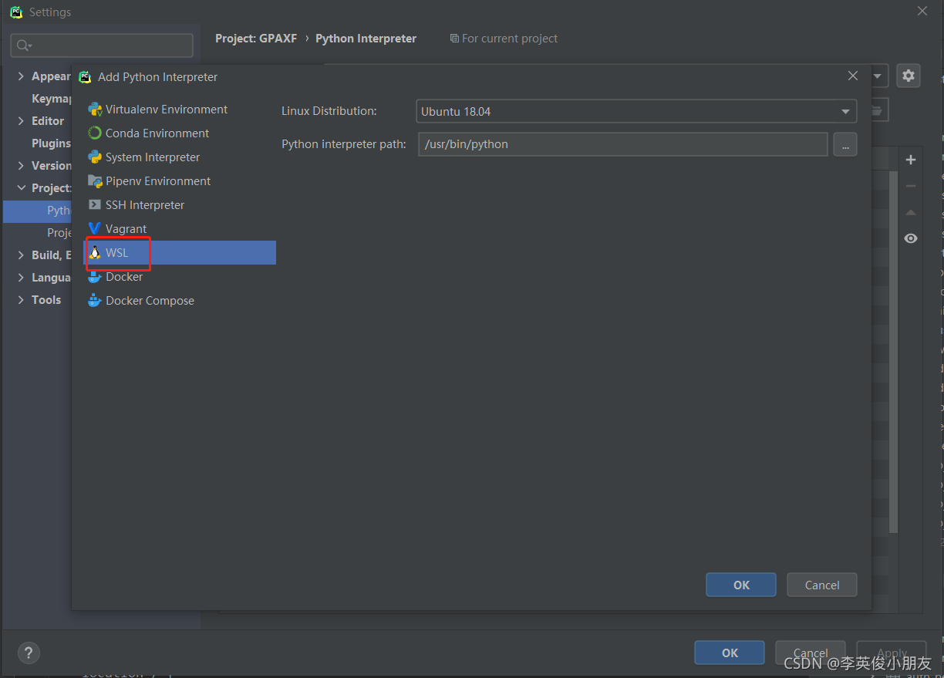This screenshot has width=944, height=678.
Task: Click the Docker Compose whale icon
Action: 95,301
